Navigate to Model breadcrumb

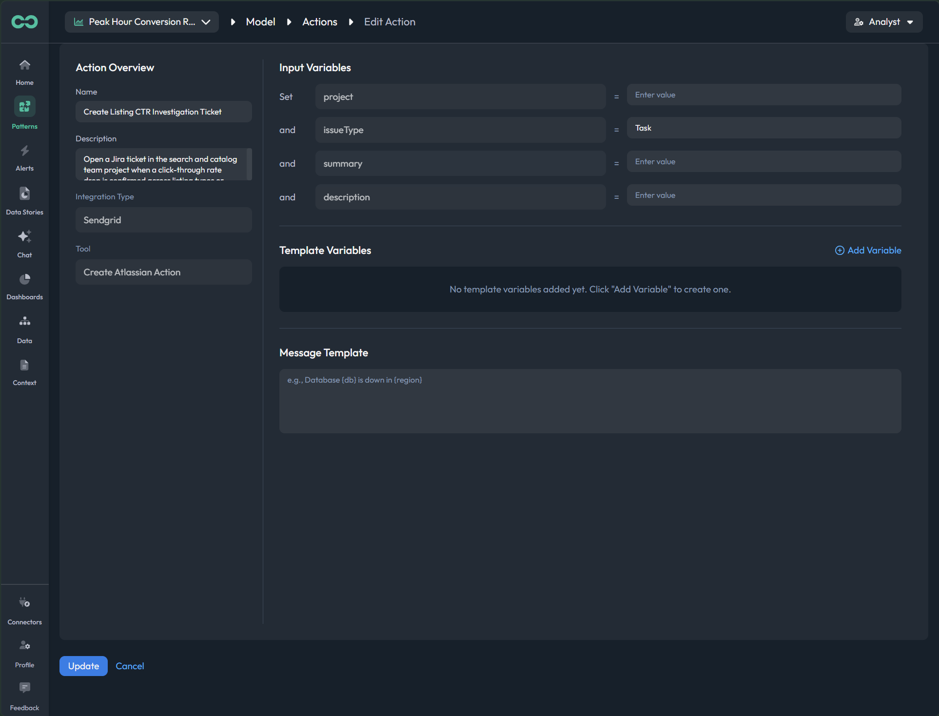click(x=260, y=22)
